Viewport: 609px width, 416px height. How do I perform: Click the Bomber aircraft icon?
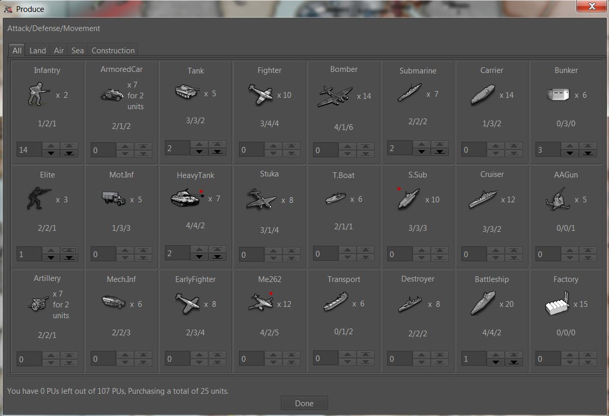point(334,96)
